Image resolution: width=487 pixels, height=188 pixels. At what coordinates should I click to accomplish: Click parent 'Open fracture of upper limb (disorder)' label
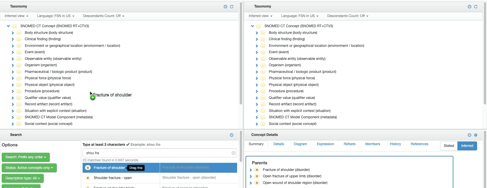(x=292, y=176)
